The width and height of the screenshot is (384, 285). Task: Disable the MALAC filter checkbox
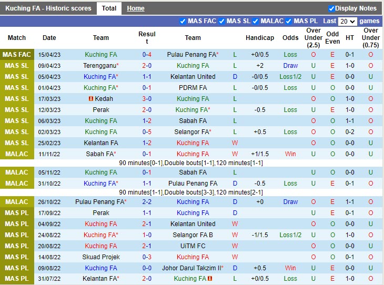[256, 22]
